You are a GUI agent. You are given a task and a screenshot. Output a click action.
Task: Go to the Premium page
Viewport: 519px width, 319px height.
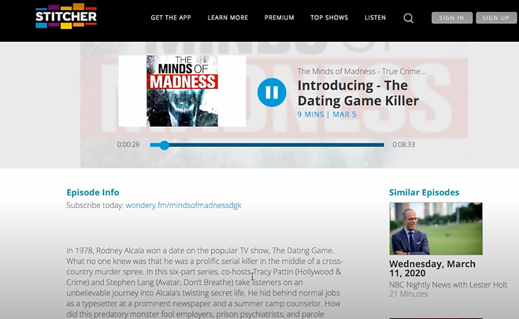[279, 17]
